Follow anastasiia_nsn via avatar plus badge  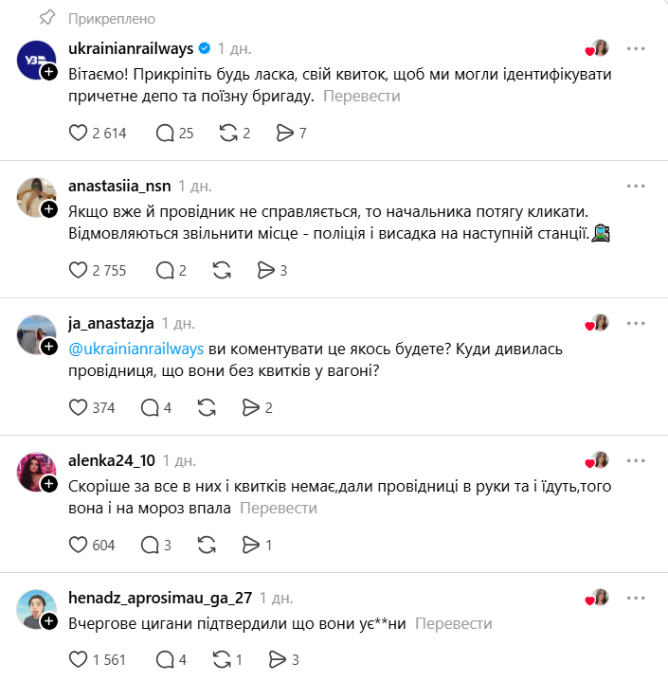pyautogui.click(x=49, y=208)
